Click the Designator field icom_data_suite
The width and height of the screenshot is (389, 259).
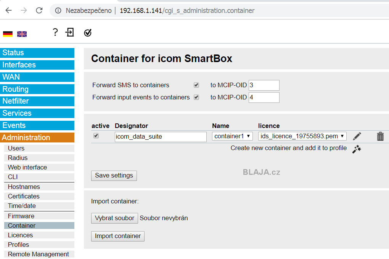(161, 137)
